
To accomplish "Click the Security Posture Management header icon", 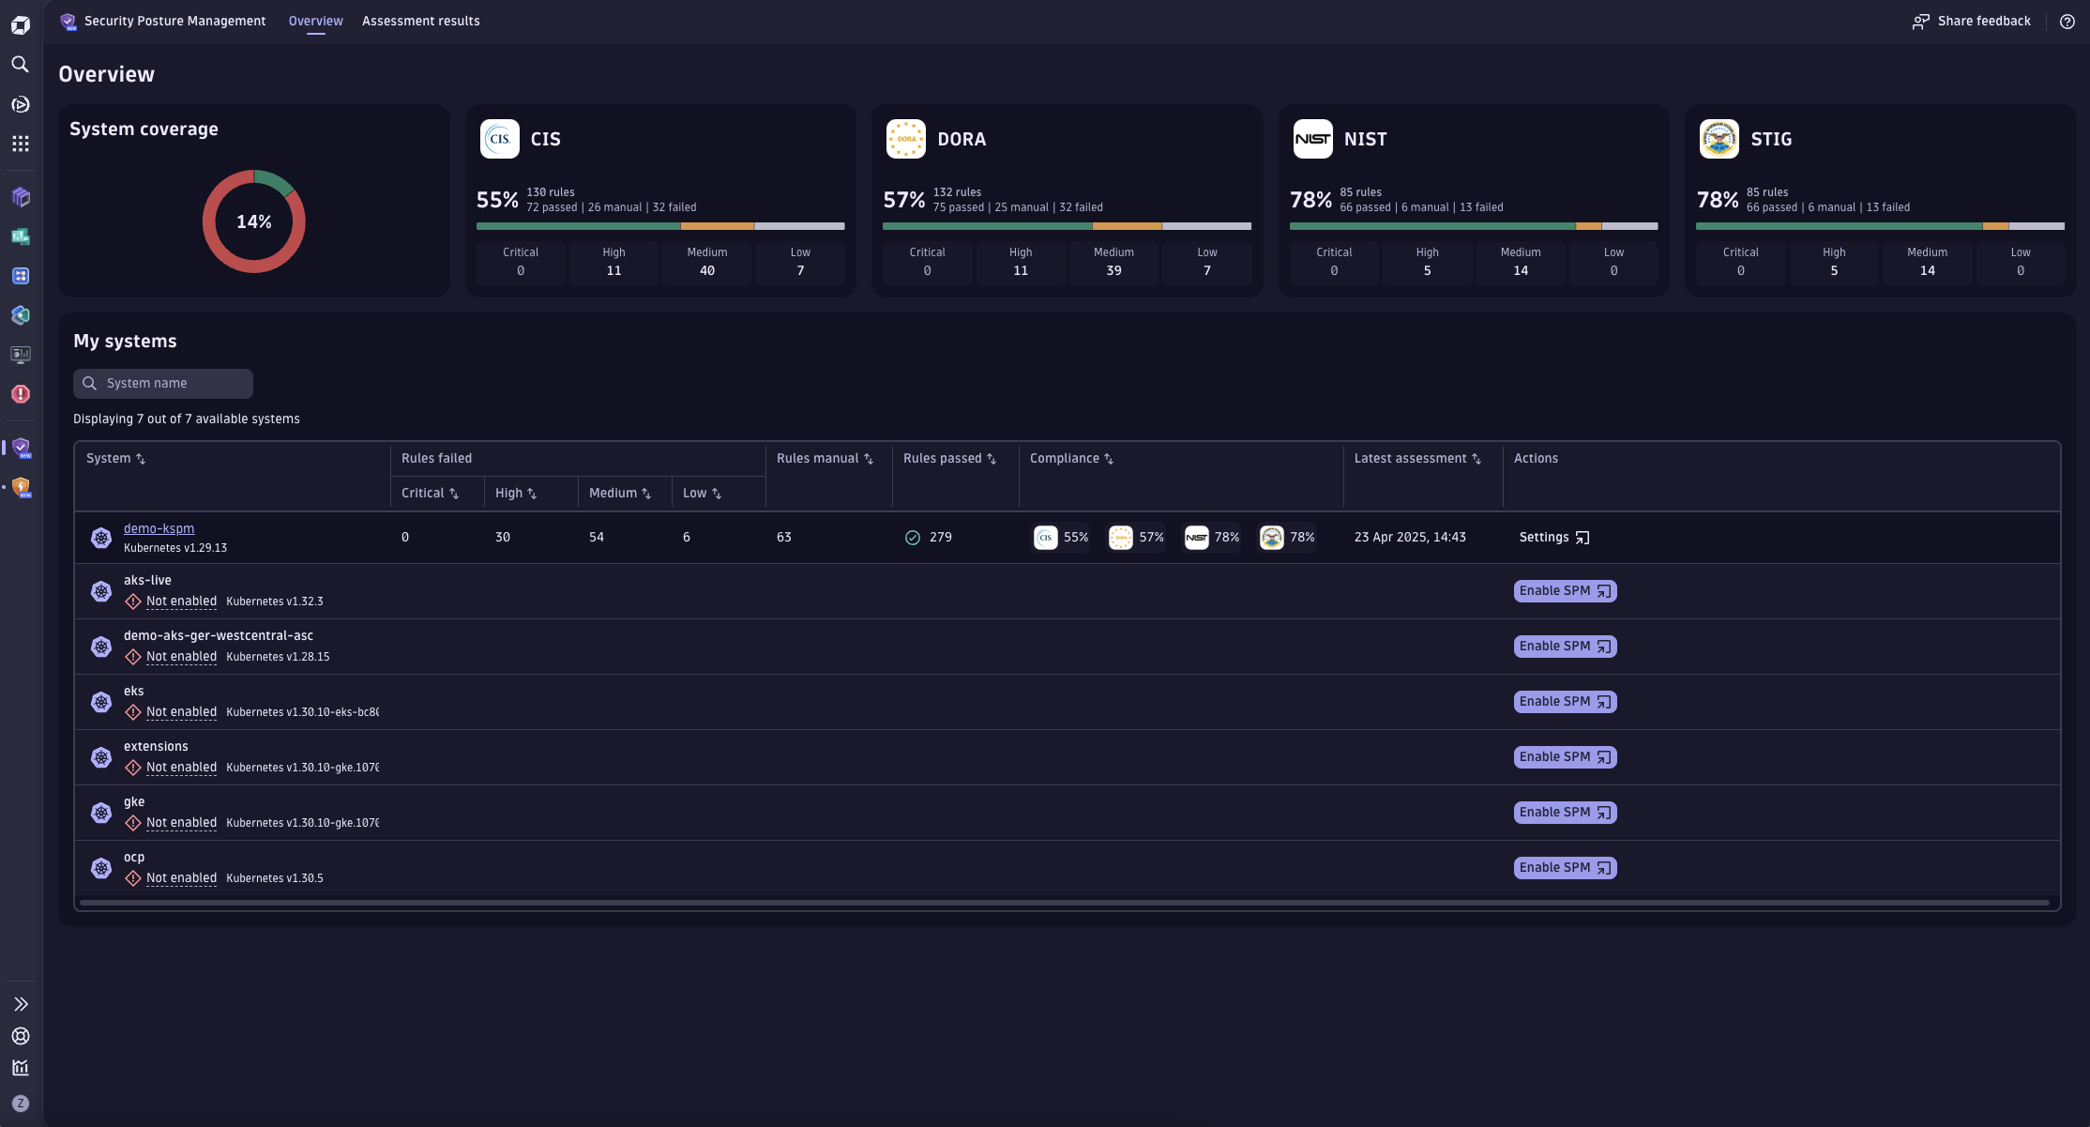I will point(68,22).
